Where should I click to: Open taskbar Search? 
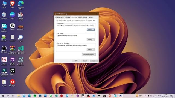(8, 96)
